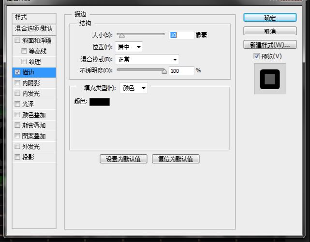Viewport: 310px width, 242px height.
Task: Open the black 颜色 swatch
Action: [x=100, y=102]
